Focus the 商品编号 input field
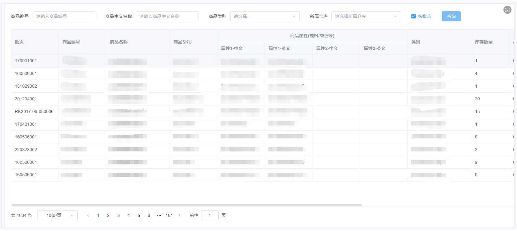The width and height of the screenshot is (517, 231). pos(64,16)
